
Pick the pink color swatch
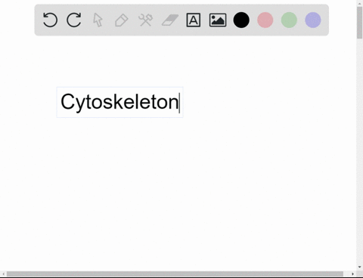265,20
